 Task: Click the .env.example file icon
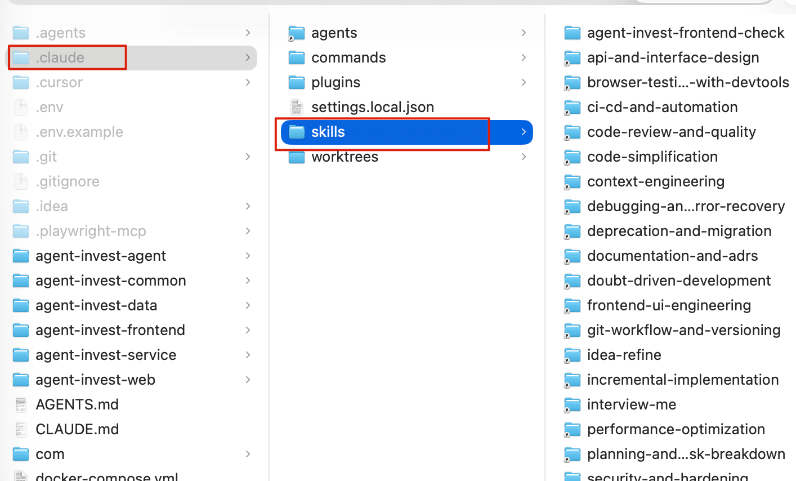point(21,132)
